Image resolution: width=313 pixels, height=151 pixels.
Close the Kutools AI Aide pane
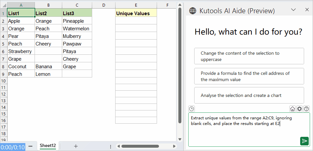click(x=307, y=10)
